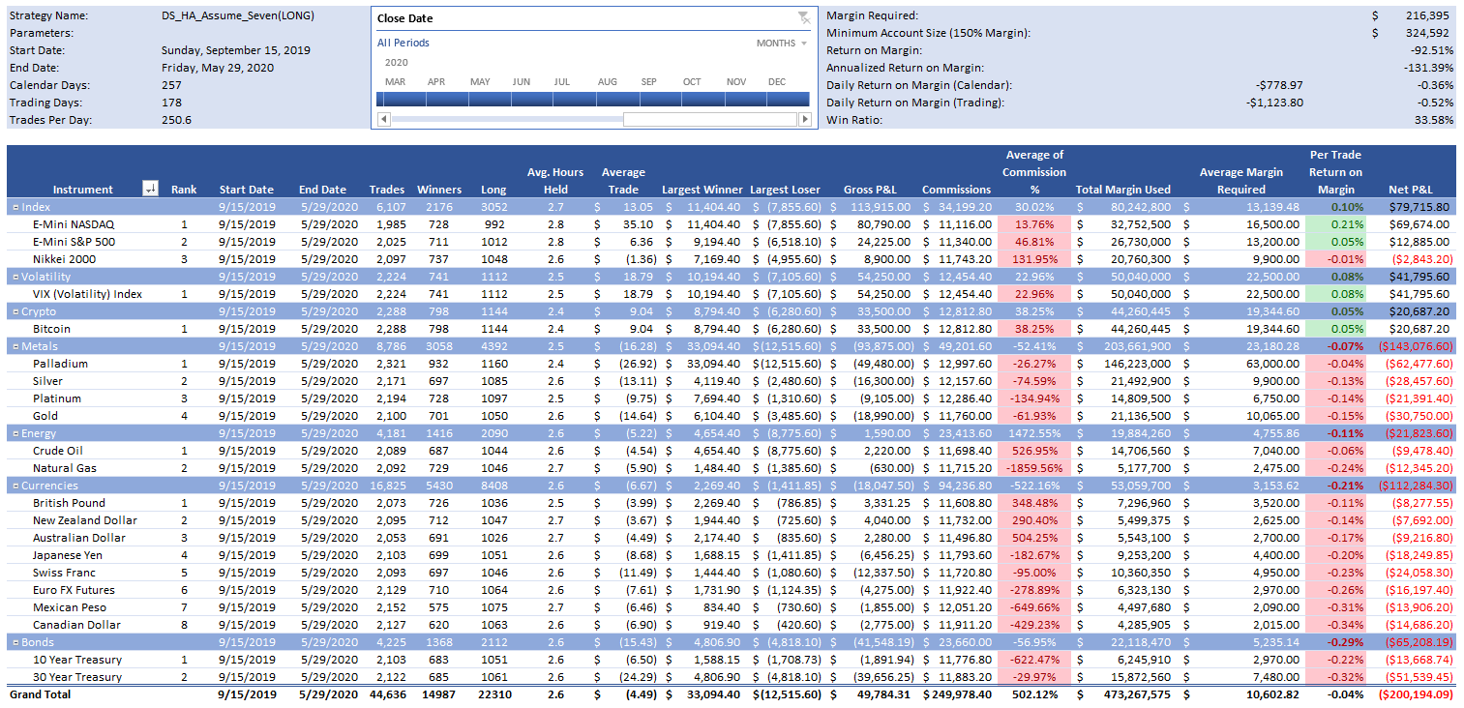This screenshot has height=708, width=1464.
Task: Select the E-Mini S&P 500 row label
Action: pos(74,242)
